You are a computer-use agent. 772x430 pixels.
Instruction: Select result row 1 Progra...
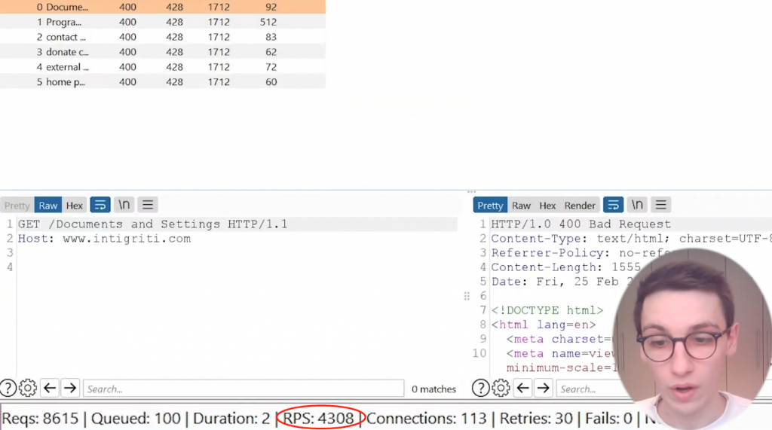click(x=163, y=22)
